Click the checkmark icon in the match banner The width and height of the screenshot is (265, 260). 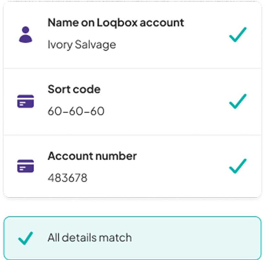point(26,238)
